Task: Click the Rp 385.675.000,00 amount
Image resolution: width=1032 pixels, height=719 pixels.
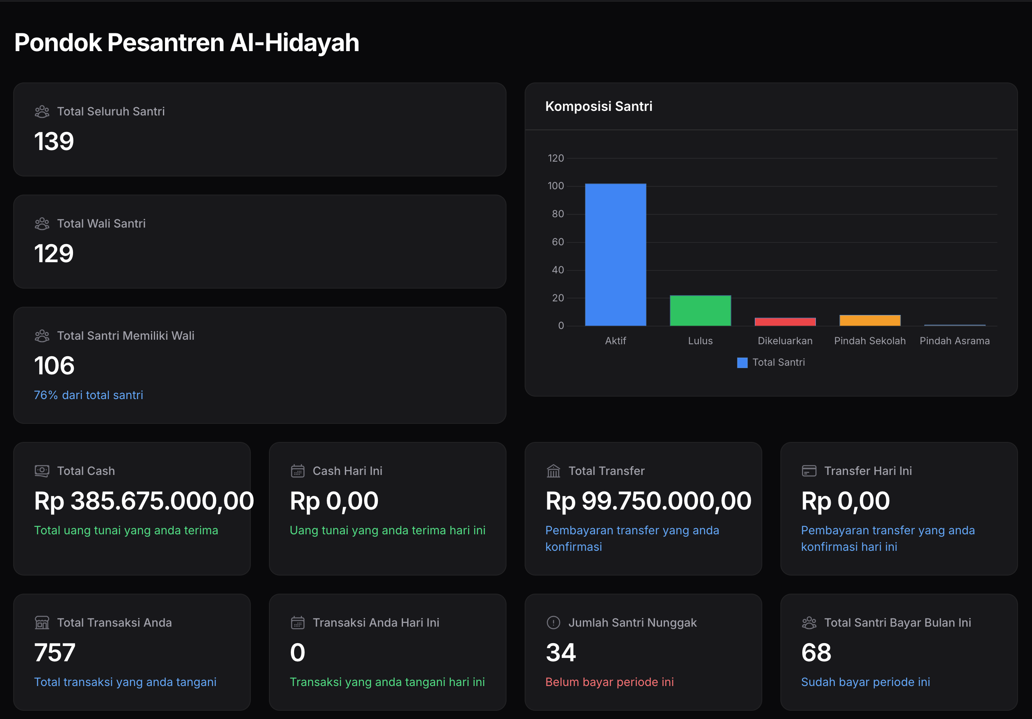Action: 144,501
